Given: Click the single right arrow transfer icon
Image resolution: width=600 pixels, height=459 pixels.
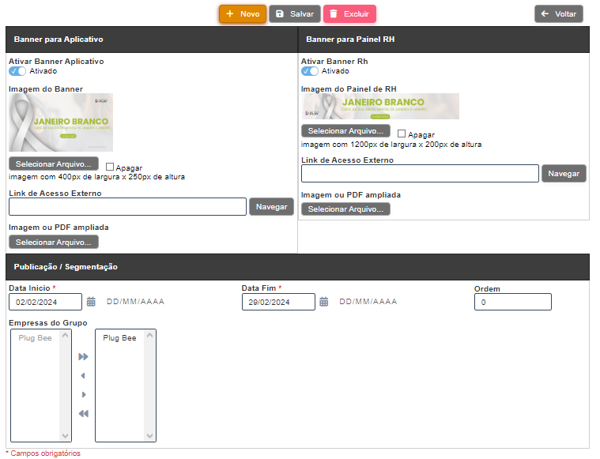Looking at the screenshot, I should click(83, 395).
